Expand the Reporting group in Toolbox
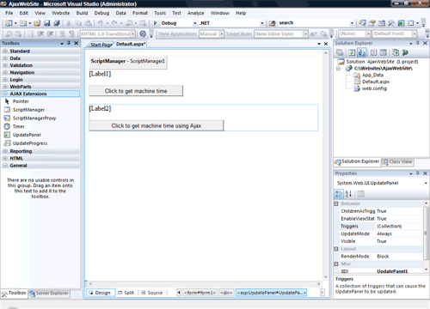Image resolution: width=430 pixels, height=309 pixels. point(5,151)
